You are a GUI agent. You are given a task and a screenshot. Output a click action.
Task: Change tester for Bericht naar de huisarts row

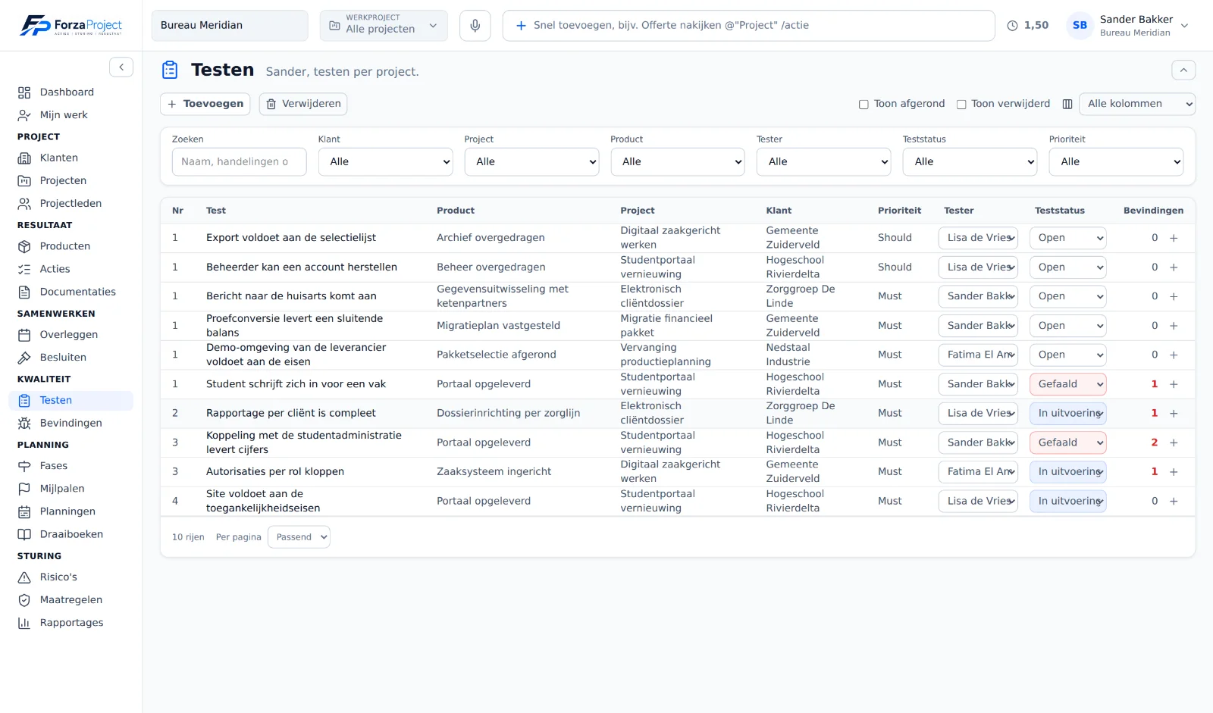click(x=978, y=296)
